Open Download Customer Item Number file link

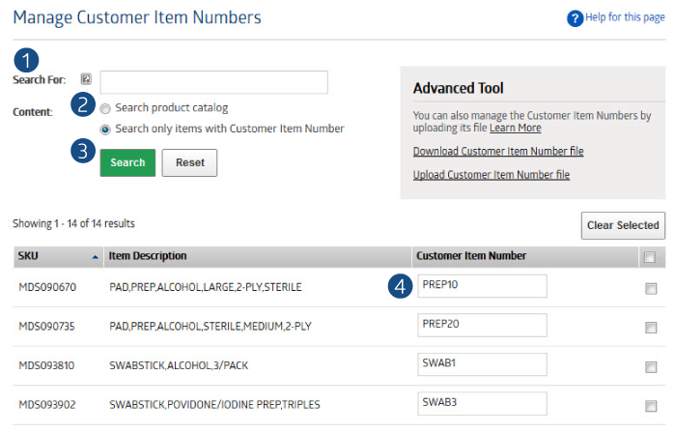(498, 151)
